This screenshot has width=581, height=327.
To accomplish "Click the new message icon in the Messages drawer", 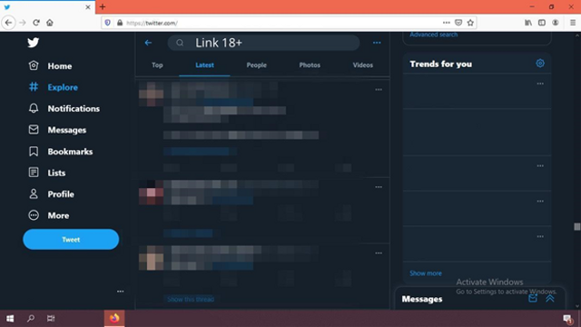I will (533, 298).
